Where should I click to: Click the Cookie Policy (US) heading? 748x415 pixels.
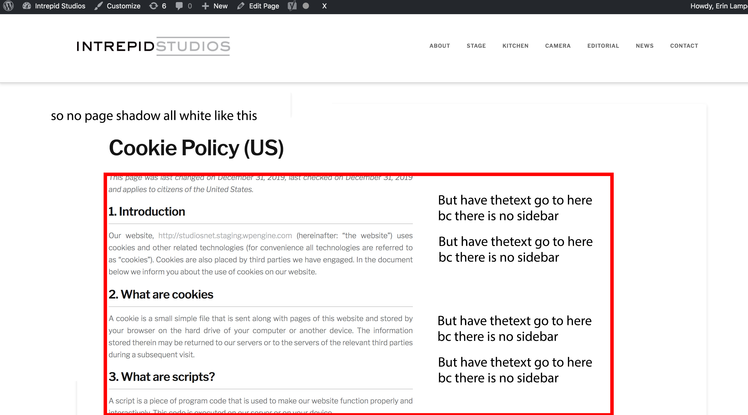pyautogui.click(x=196, y=148)
